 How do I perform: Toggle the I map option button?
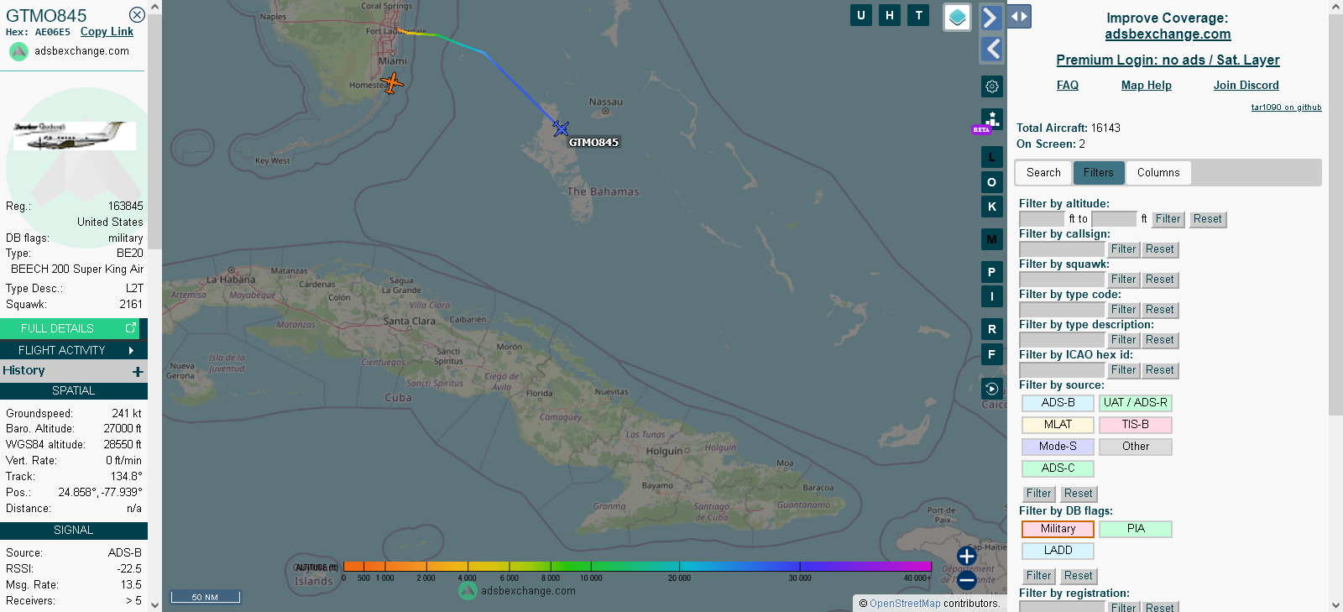click(x=992, y=296)
